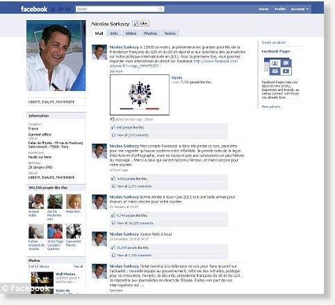The height and width of the screenshot is (305, 335).
Task: Click the comment icon under the Élysée post
Action: (x=113, y=135)
